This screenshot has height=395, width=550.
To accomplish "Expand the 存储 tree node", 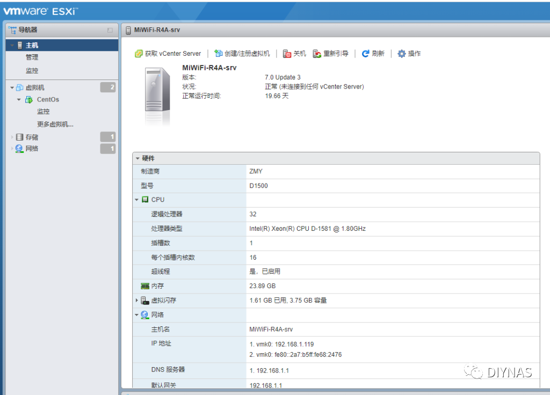I will [12, 137].
